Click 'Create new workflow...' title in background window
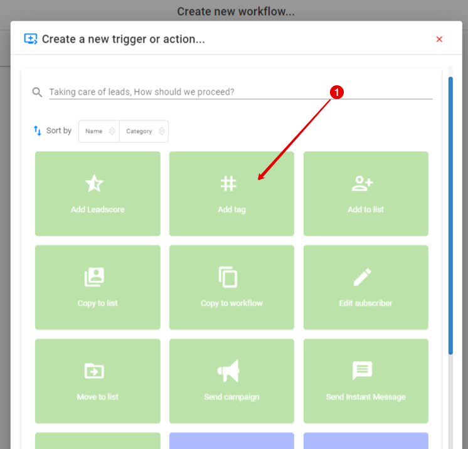The image size is (468, 449). coord(236,11)
